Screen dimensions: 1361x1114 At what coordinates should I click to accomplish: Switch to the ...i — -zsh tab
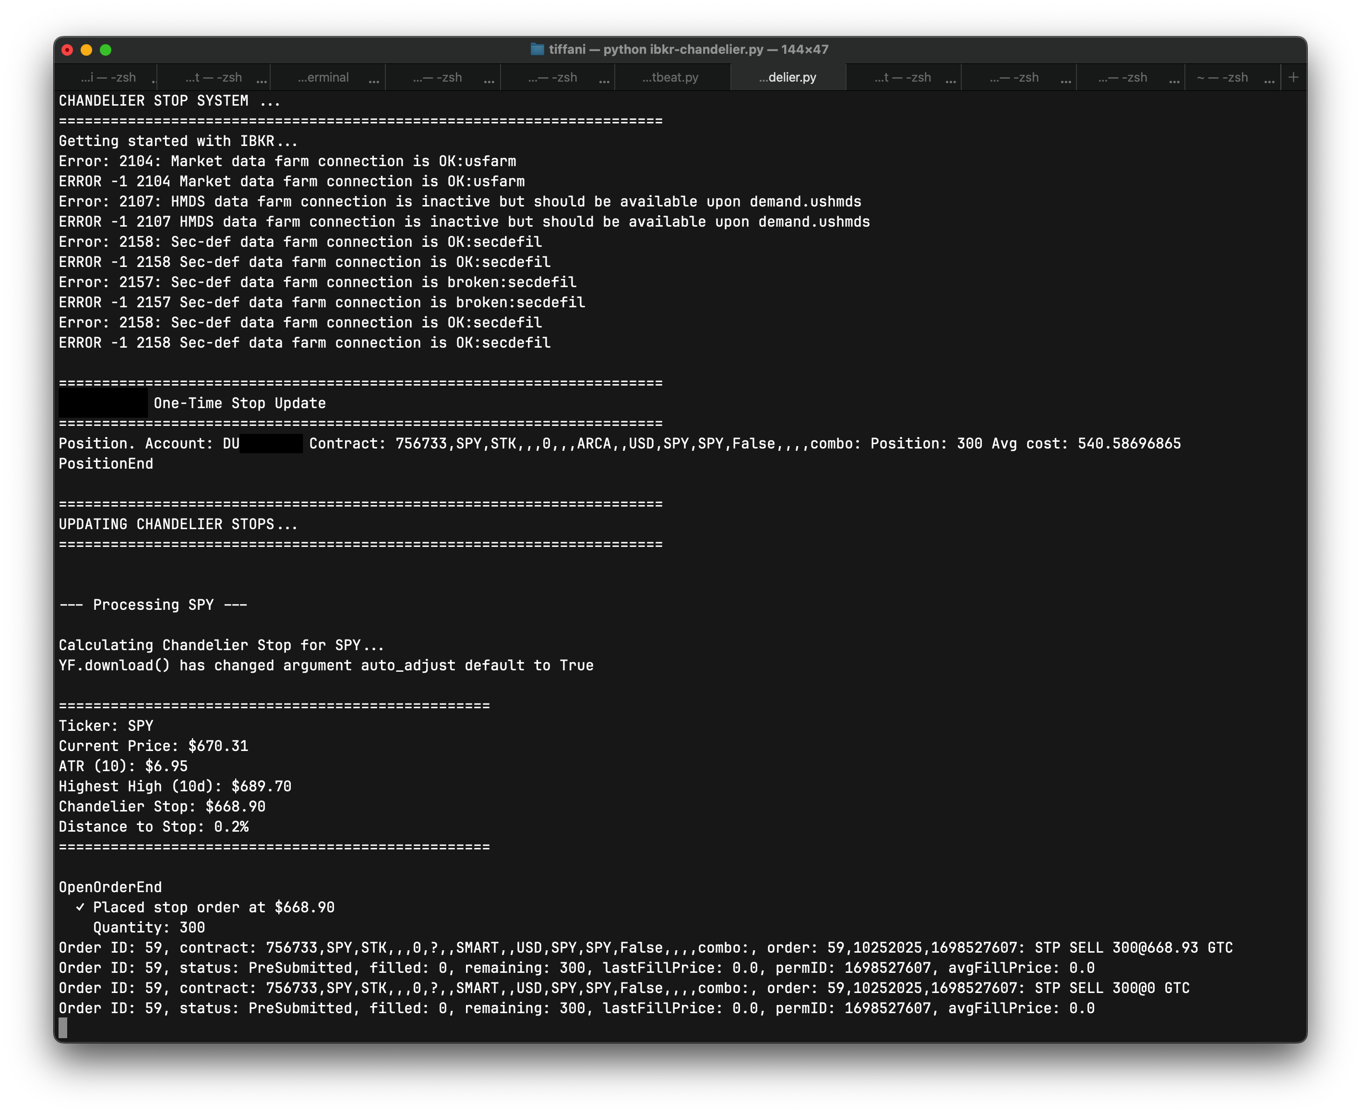(x=108, y=78)
